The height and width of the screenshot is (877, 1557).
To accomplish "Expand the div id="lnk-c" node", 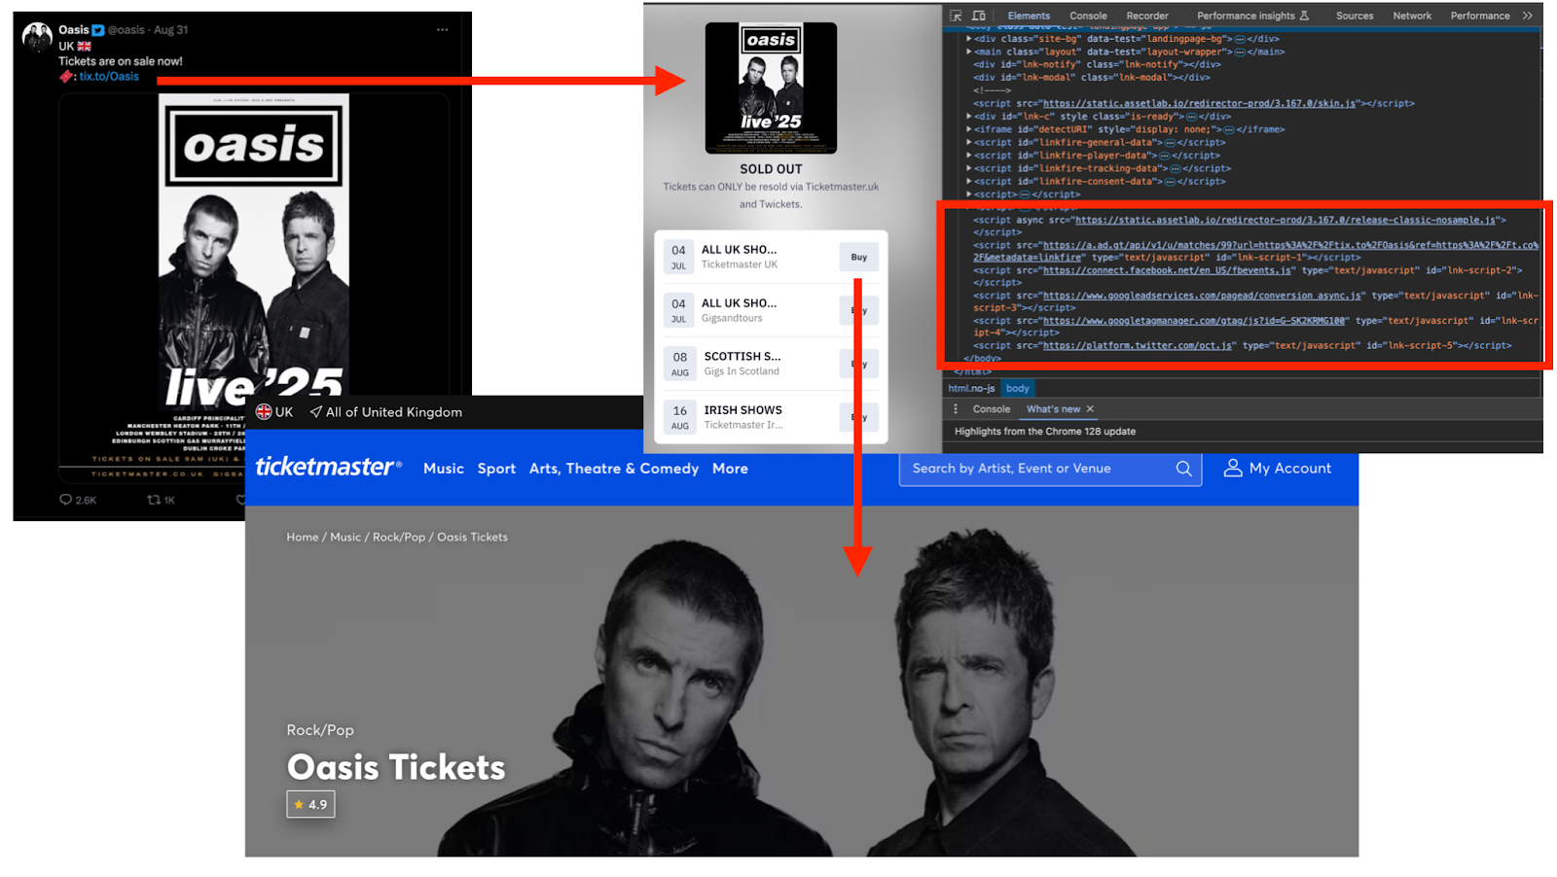I will tap(969, 117).
